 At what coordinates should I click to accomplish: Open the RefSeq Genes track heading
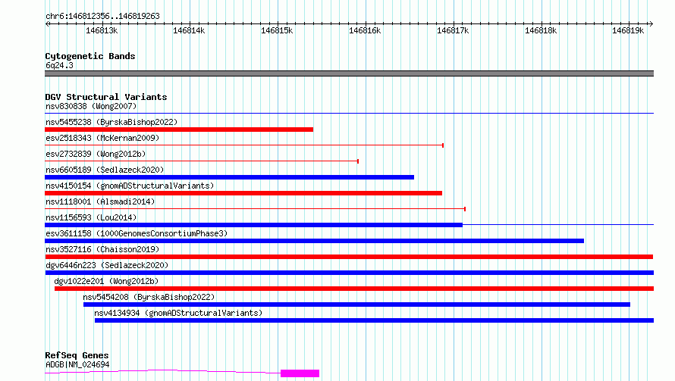[x=77, y=355]
